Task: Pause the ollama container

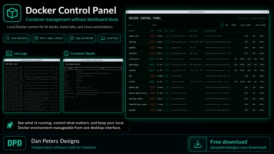Action: click(249, 82)
